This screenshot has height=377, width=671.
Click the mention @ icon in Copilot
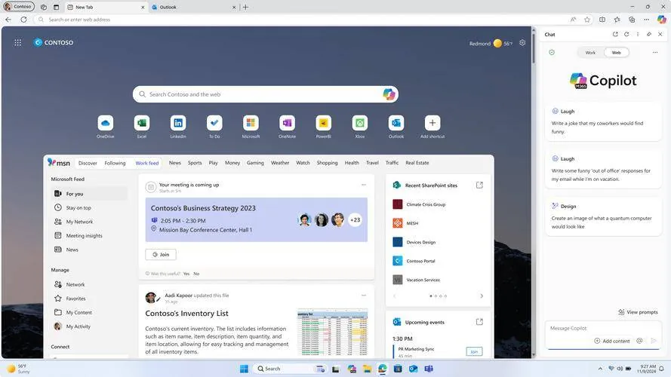coord(639,341)
